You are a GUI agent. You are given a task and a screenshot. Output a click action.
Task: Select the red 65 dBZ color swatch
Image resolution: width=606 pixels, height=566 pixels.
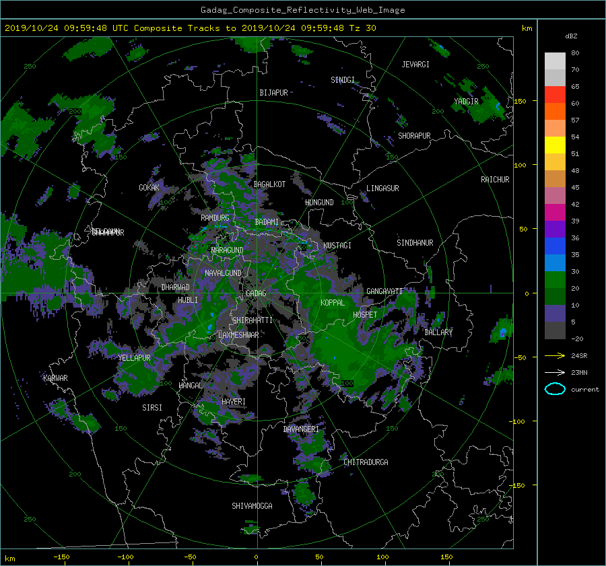555,94
